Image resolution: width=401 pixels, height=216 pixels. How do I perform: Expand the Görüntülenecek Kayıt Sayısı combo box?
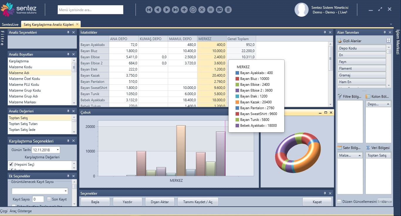point(65,191)
